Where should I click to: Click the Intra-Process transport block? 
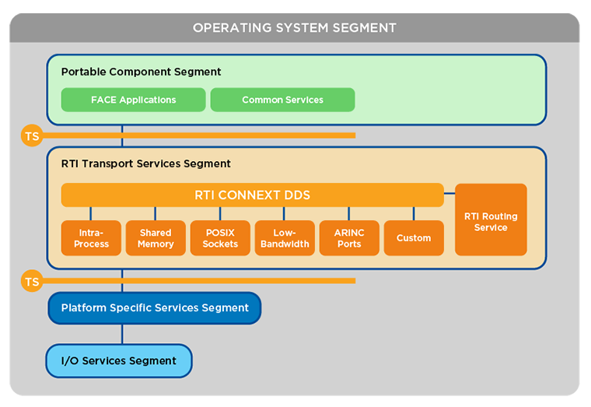pos(91,238)
